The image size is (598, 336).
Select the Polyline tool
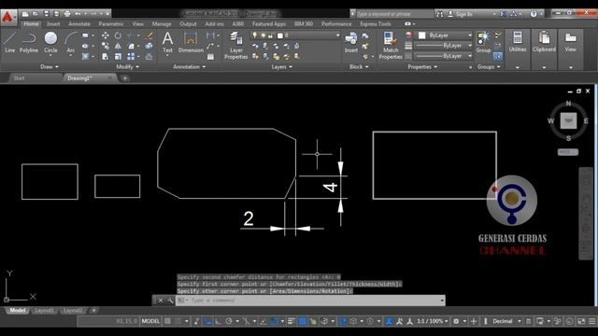click(x=29, y=42)
